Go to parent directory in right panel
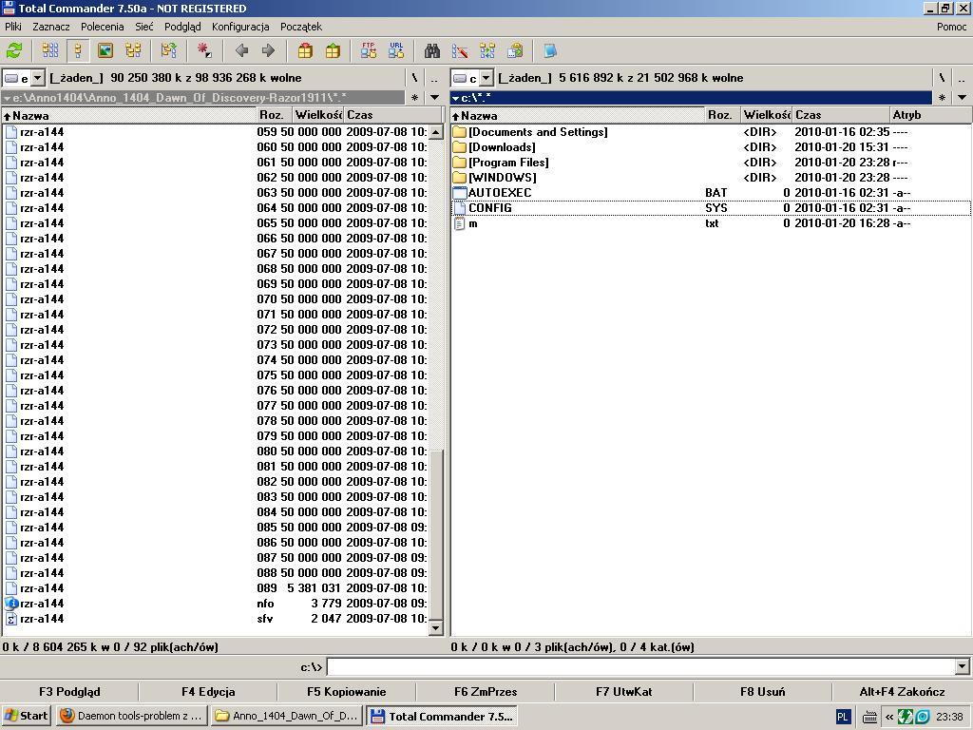 pyautogui.click(x=962, y=78)
